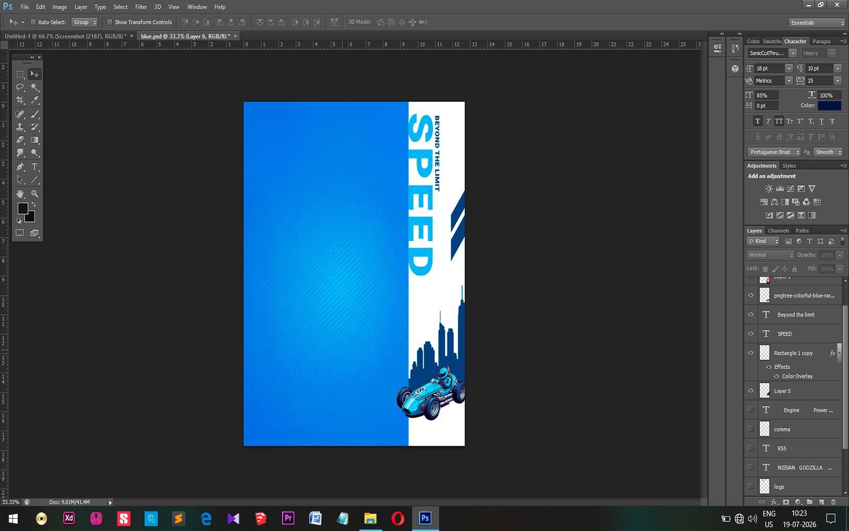Add a Curves adjustment
The height and width of the screenshot is (531, 849).
click(791, 189)
